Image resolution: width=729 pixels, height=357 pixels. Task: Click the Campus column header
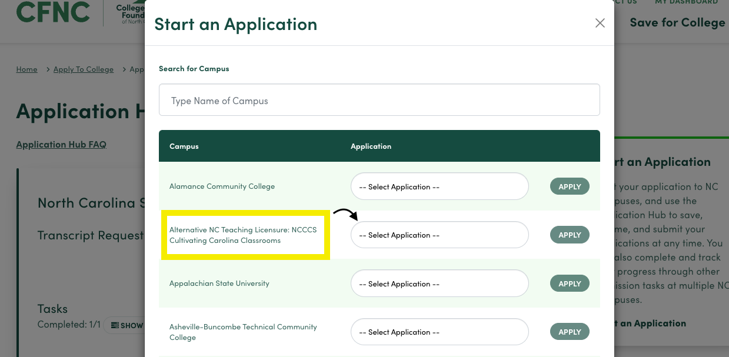click(x=184, y=146)
